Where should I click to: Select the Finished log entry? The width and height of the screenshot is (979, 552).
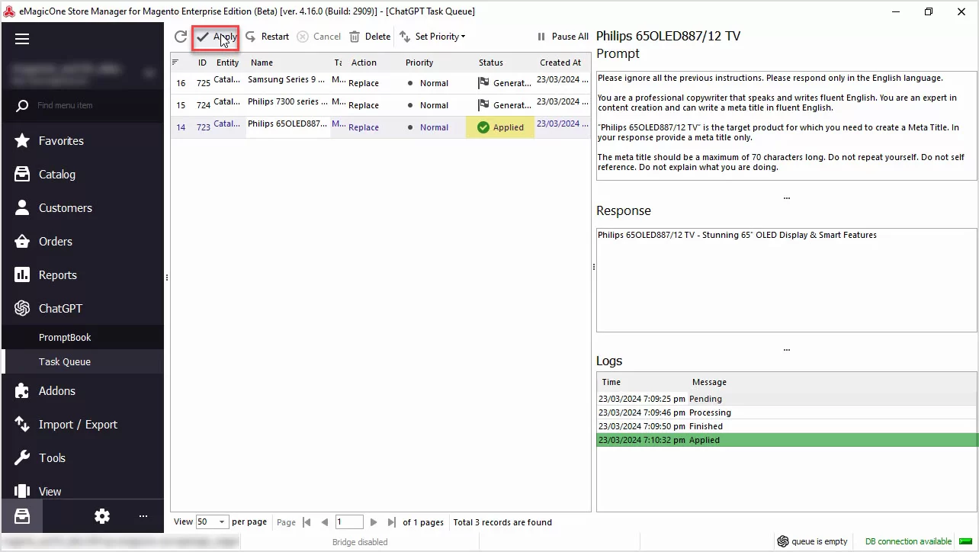click(x=787, y=426)
